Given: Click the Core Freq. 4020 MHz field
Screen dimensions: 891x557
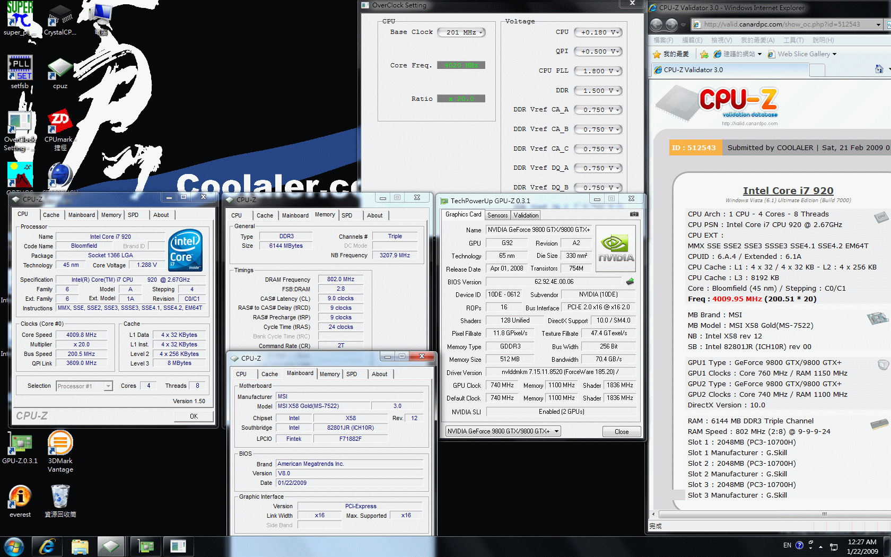Looking at the screenshot, I should pyautogui.click(x=461, y=65).
